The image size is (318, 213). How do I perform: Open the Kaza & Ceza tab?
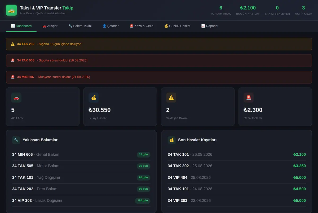(142, 26)
